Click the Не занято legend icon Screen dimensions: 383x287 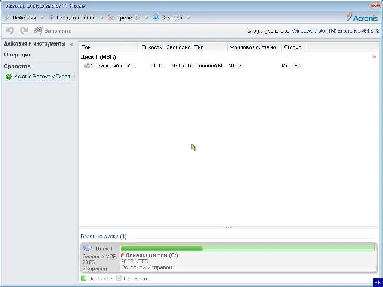(x=119, y=278)
